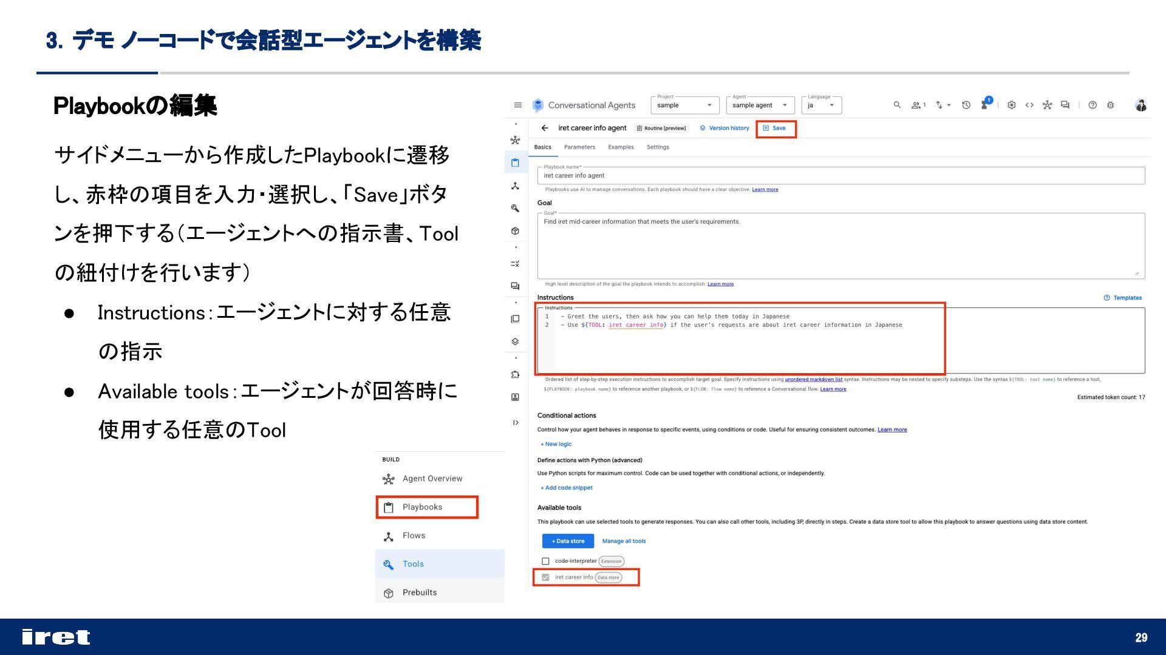Open Learn more under Goal field

pyautogui.click(x=720, y=284)
